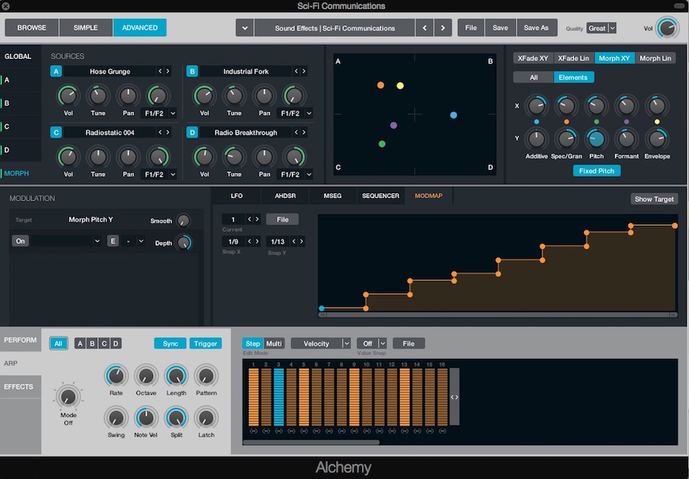Select Morph Lin mode
This screenshot has height=479, width=689.
coord(655,58)
